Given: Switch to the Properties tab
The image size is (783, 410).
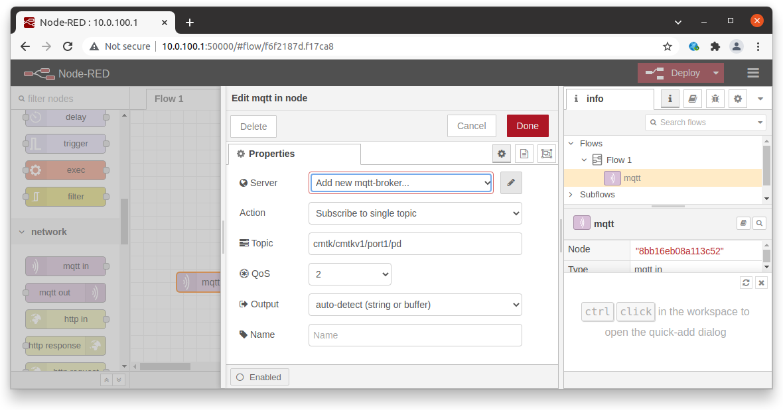Looking at the screenshot, I should (294, 153).
